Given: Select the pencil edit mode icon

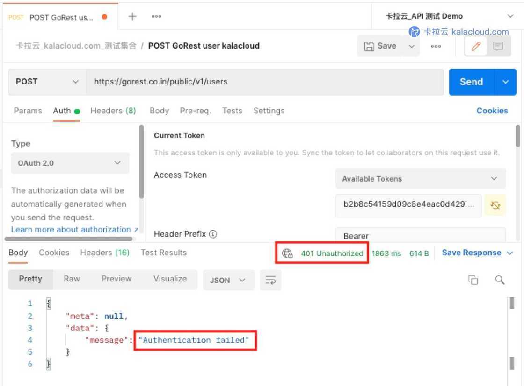Looking at the screenshot, I should [x=475, y=46].
